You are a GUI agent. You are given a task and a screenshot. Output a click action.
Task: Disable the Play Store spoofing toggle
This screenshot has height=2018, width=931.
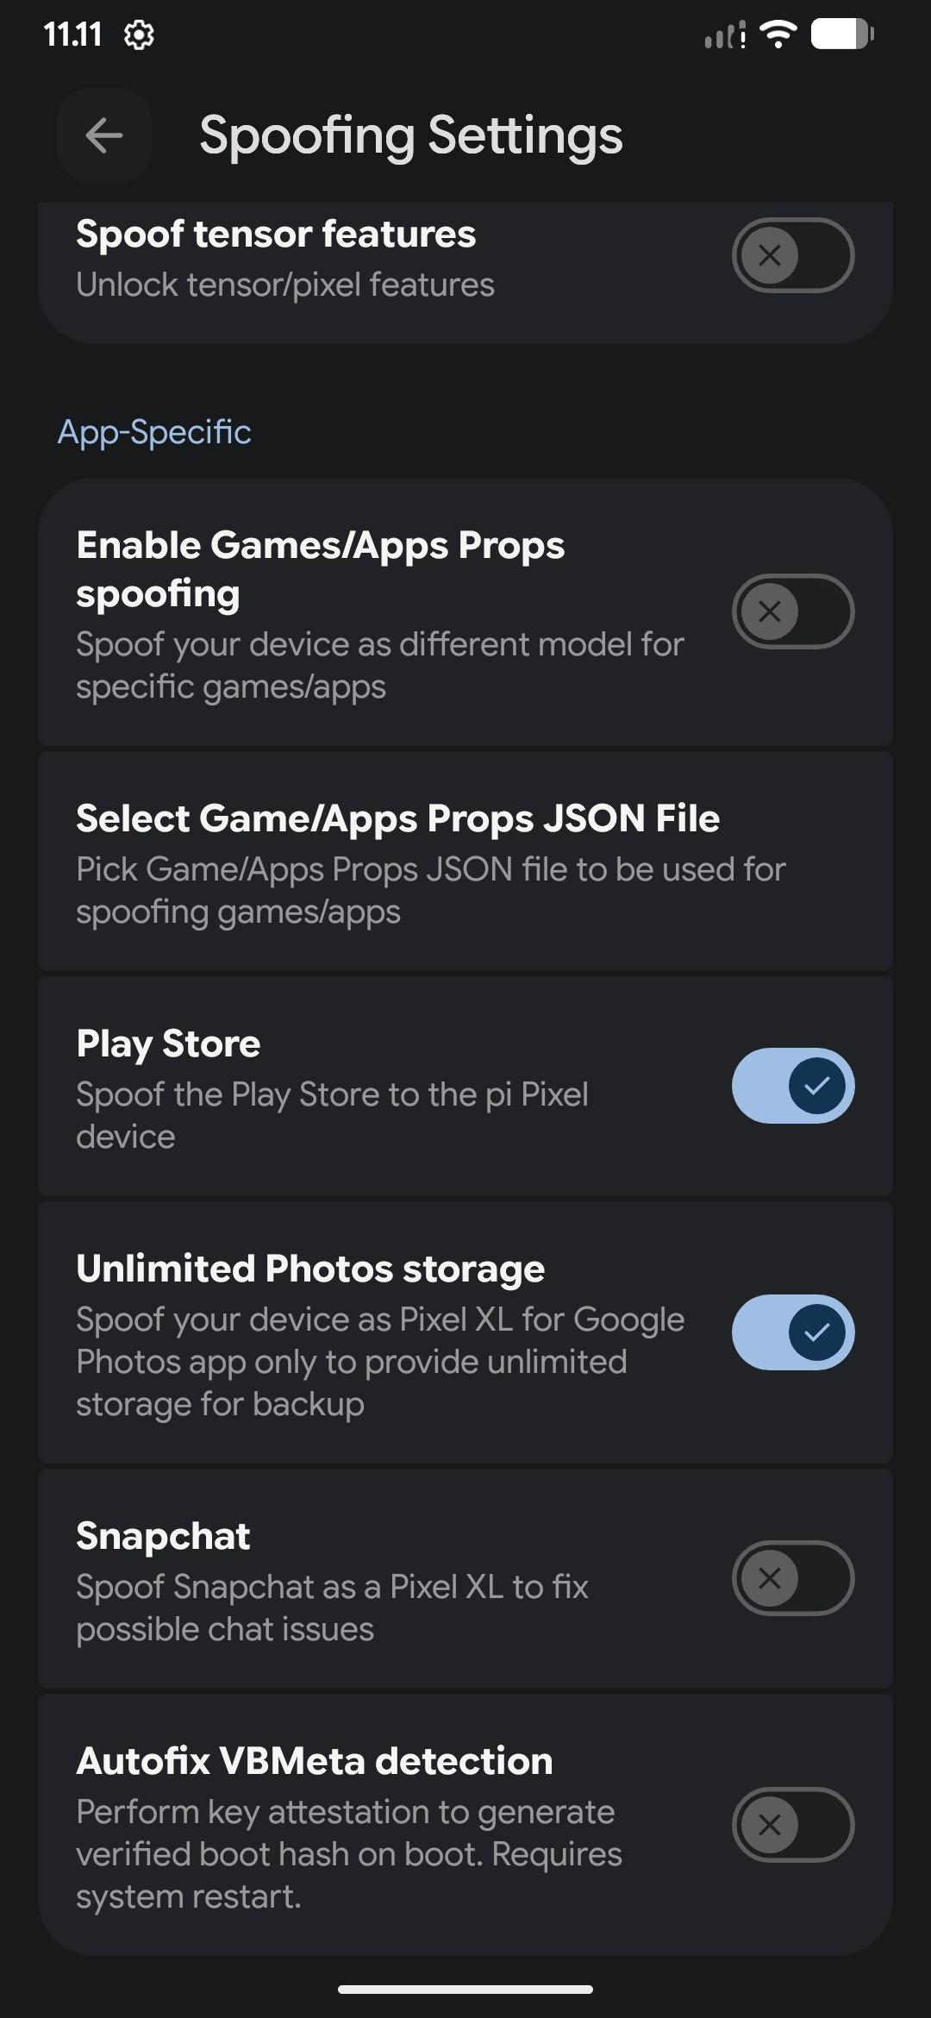coord(792,1086)
